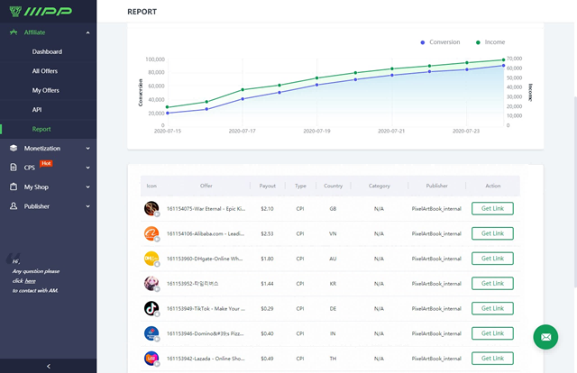Click the Domino's Pizza offer icon
577x373 pixels.
[x=151, y=333]
